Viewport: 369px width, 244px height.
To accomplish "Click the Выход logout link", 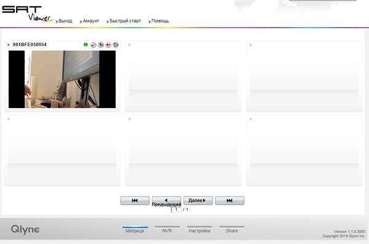I will (x=65, y=21).
